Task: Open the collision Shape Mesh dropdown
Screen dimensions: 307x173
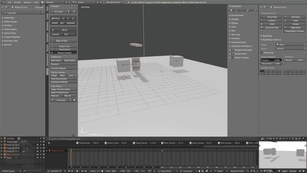Action: point(291,45)
